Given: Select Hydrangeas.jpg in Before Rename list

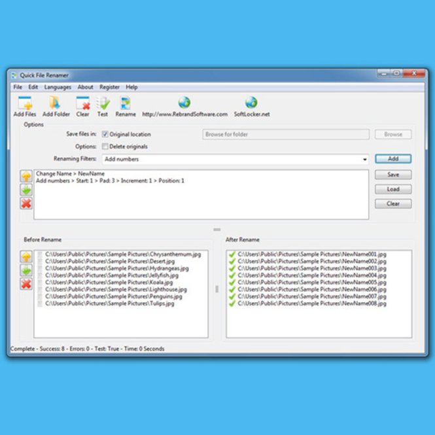Looking at the screenshot, I should click(x=117, y=268).
